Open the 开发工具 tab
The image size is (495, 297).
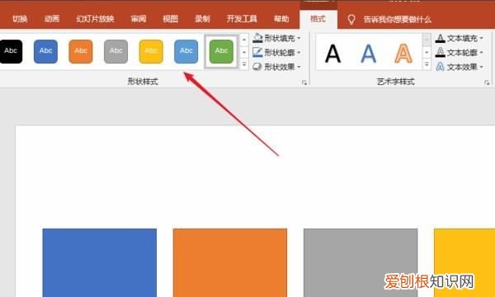pos(242,19)
